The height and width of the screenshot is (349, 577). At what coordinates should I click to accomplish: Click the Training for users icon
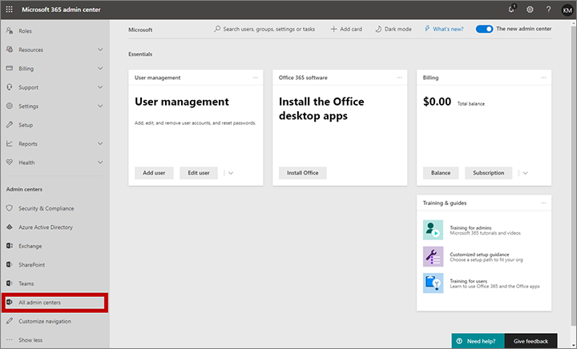click(x=433, y=283)
